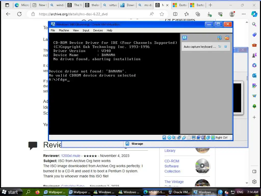
Task: Click the keep finished progresses icon in notification panel
Action: click(219, 38)
